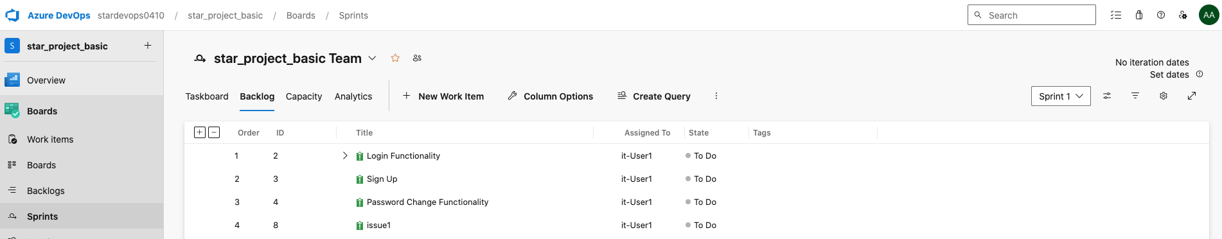Open Sprints in sidebar
The width and height of the screenshot is (1222, 239).
click(82, 217)
